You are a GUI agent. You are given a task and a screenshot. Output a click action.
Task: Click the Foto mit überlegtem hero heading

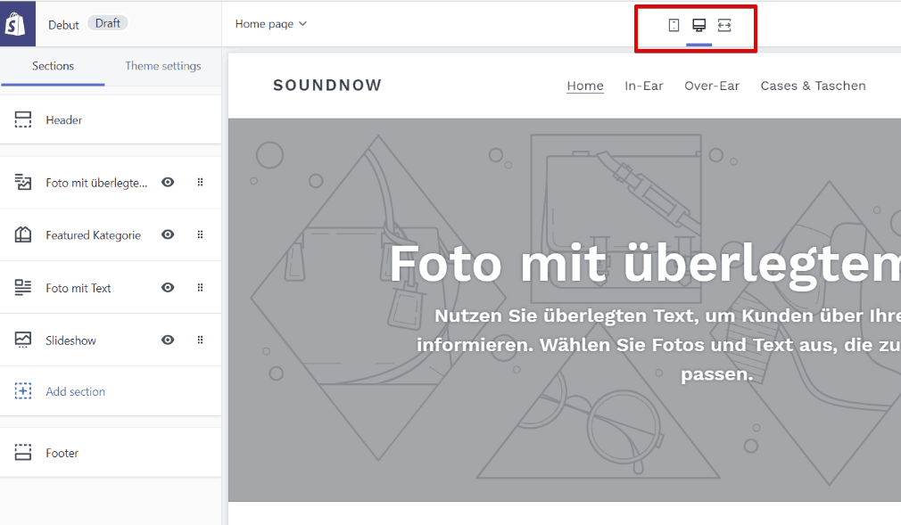tap(645, 264)
